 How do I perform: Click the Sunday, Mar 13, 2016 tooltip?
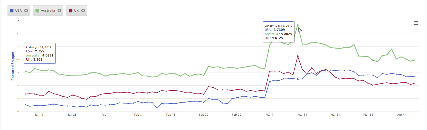[x=278, y=32]
